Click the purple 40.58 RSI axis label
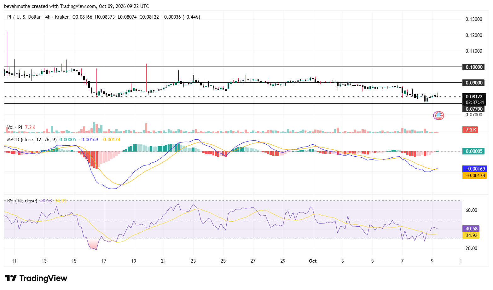Screen dimensions: 493x290 [471, 229]
